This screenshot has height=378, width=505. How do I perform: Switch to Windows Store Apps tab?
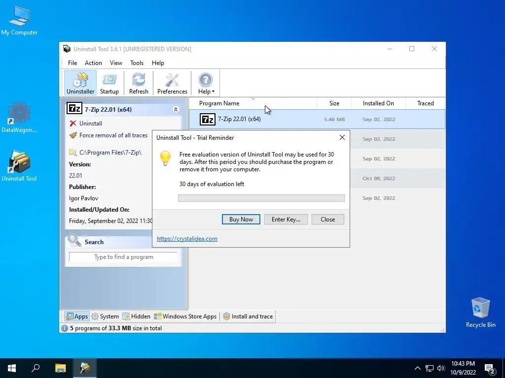185,316
